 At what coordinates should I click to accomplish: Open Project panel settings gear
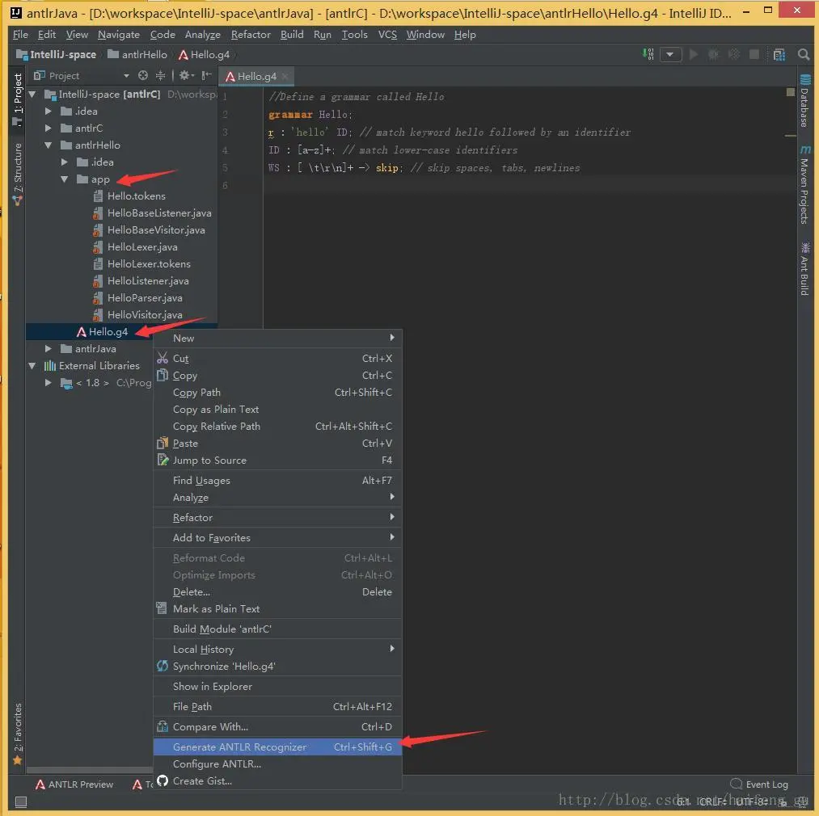pyautogui.click(x=185, y=76)
